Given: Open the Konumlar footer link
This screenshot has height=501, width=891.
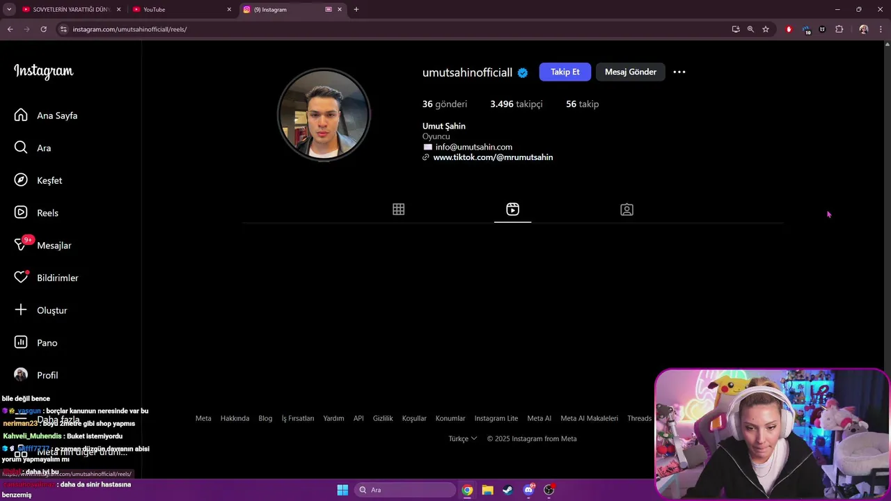Looking at the screenshot, I should coord(450,418).
